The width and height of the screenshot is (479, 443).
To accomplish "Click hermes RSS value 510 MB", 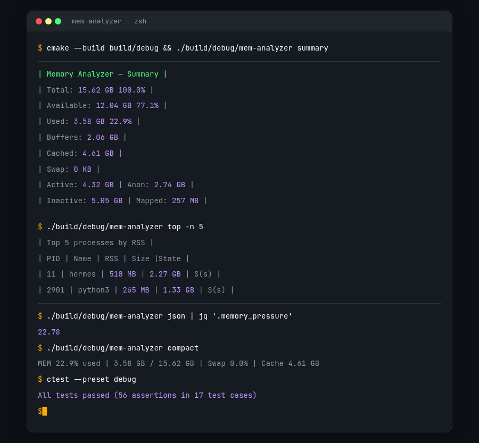I will tap(122, 274).
